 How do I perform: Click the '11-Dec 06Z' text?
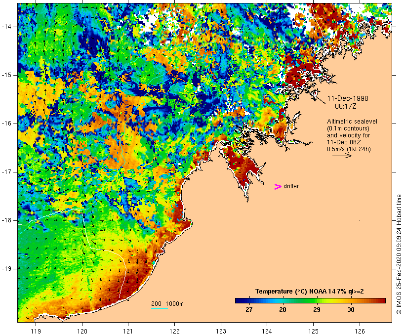click(344, 142)
